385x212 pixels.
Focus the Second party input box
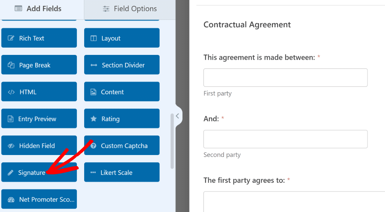click(x=285, y=139)
